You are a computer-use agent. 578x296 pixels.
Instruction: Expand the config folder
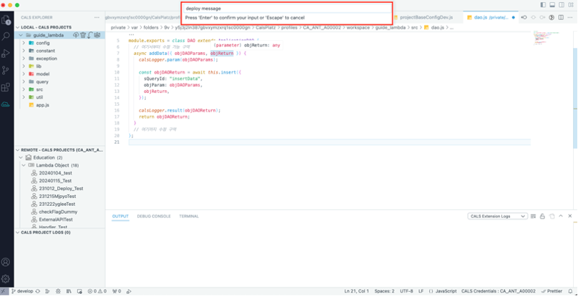24,43
